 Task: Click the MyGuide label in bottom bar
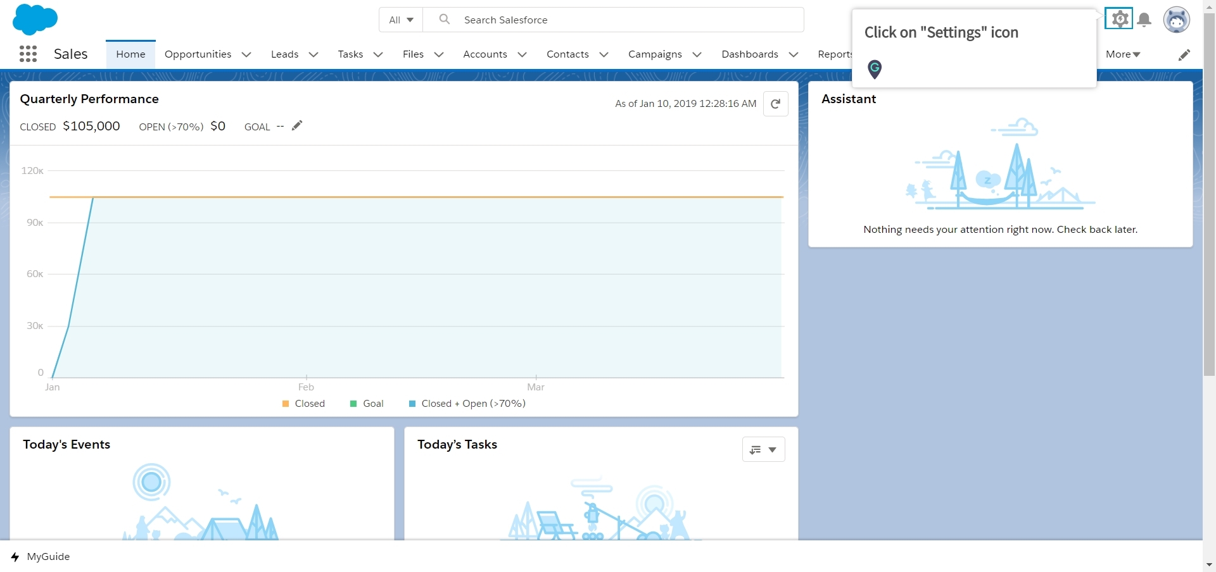pos(48,557)
